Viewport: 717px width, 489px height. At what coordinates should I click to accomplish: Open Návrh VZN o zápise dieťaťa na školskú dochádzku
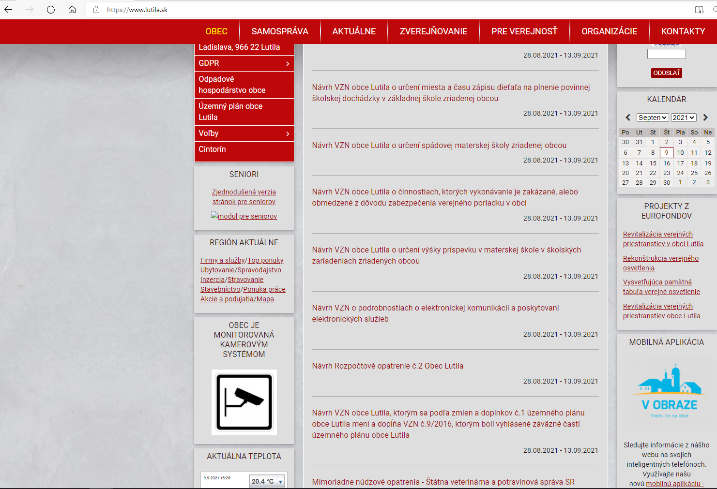pos(451,93)
